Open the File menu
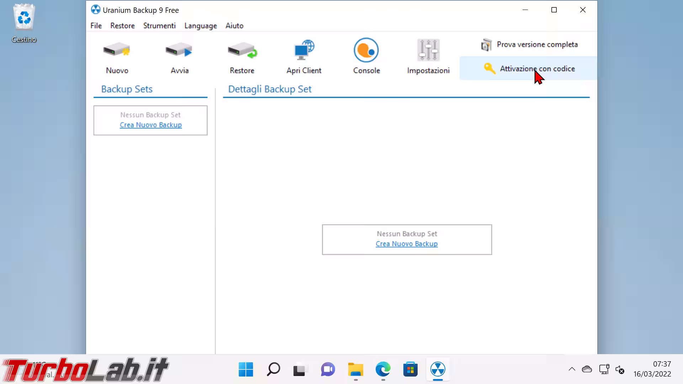This screenshot has height=384, width=683. [x=96, y=26]
